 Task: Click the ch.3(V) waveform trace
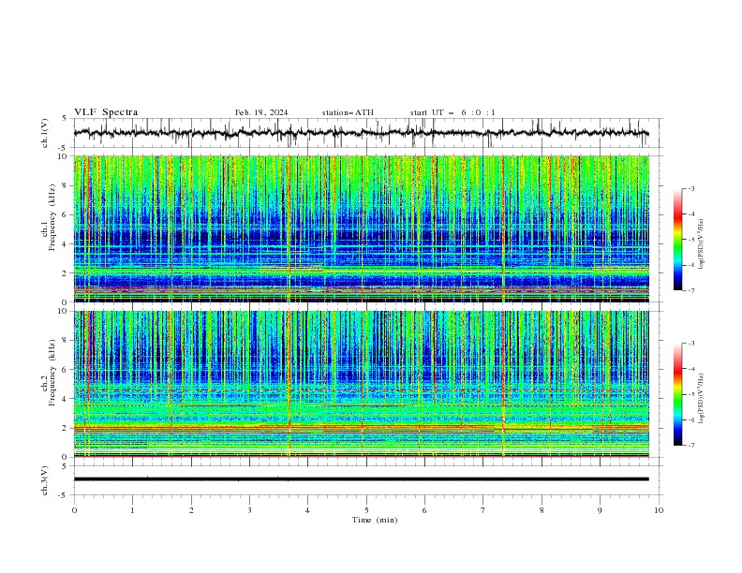(x=361, y=479)
